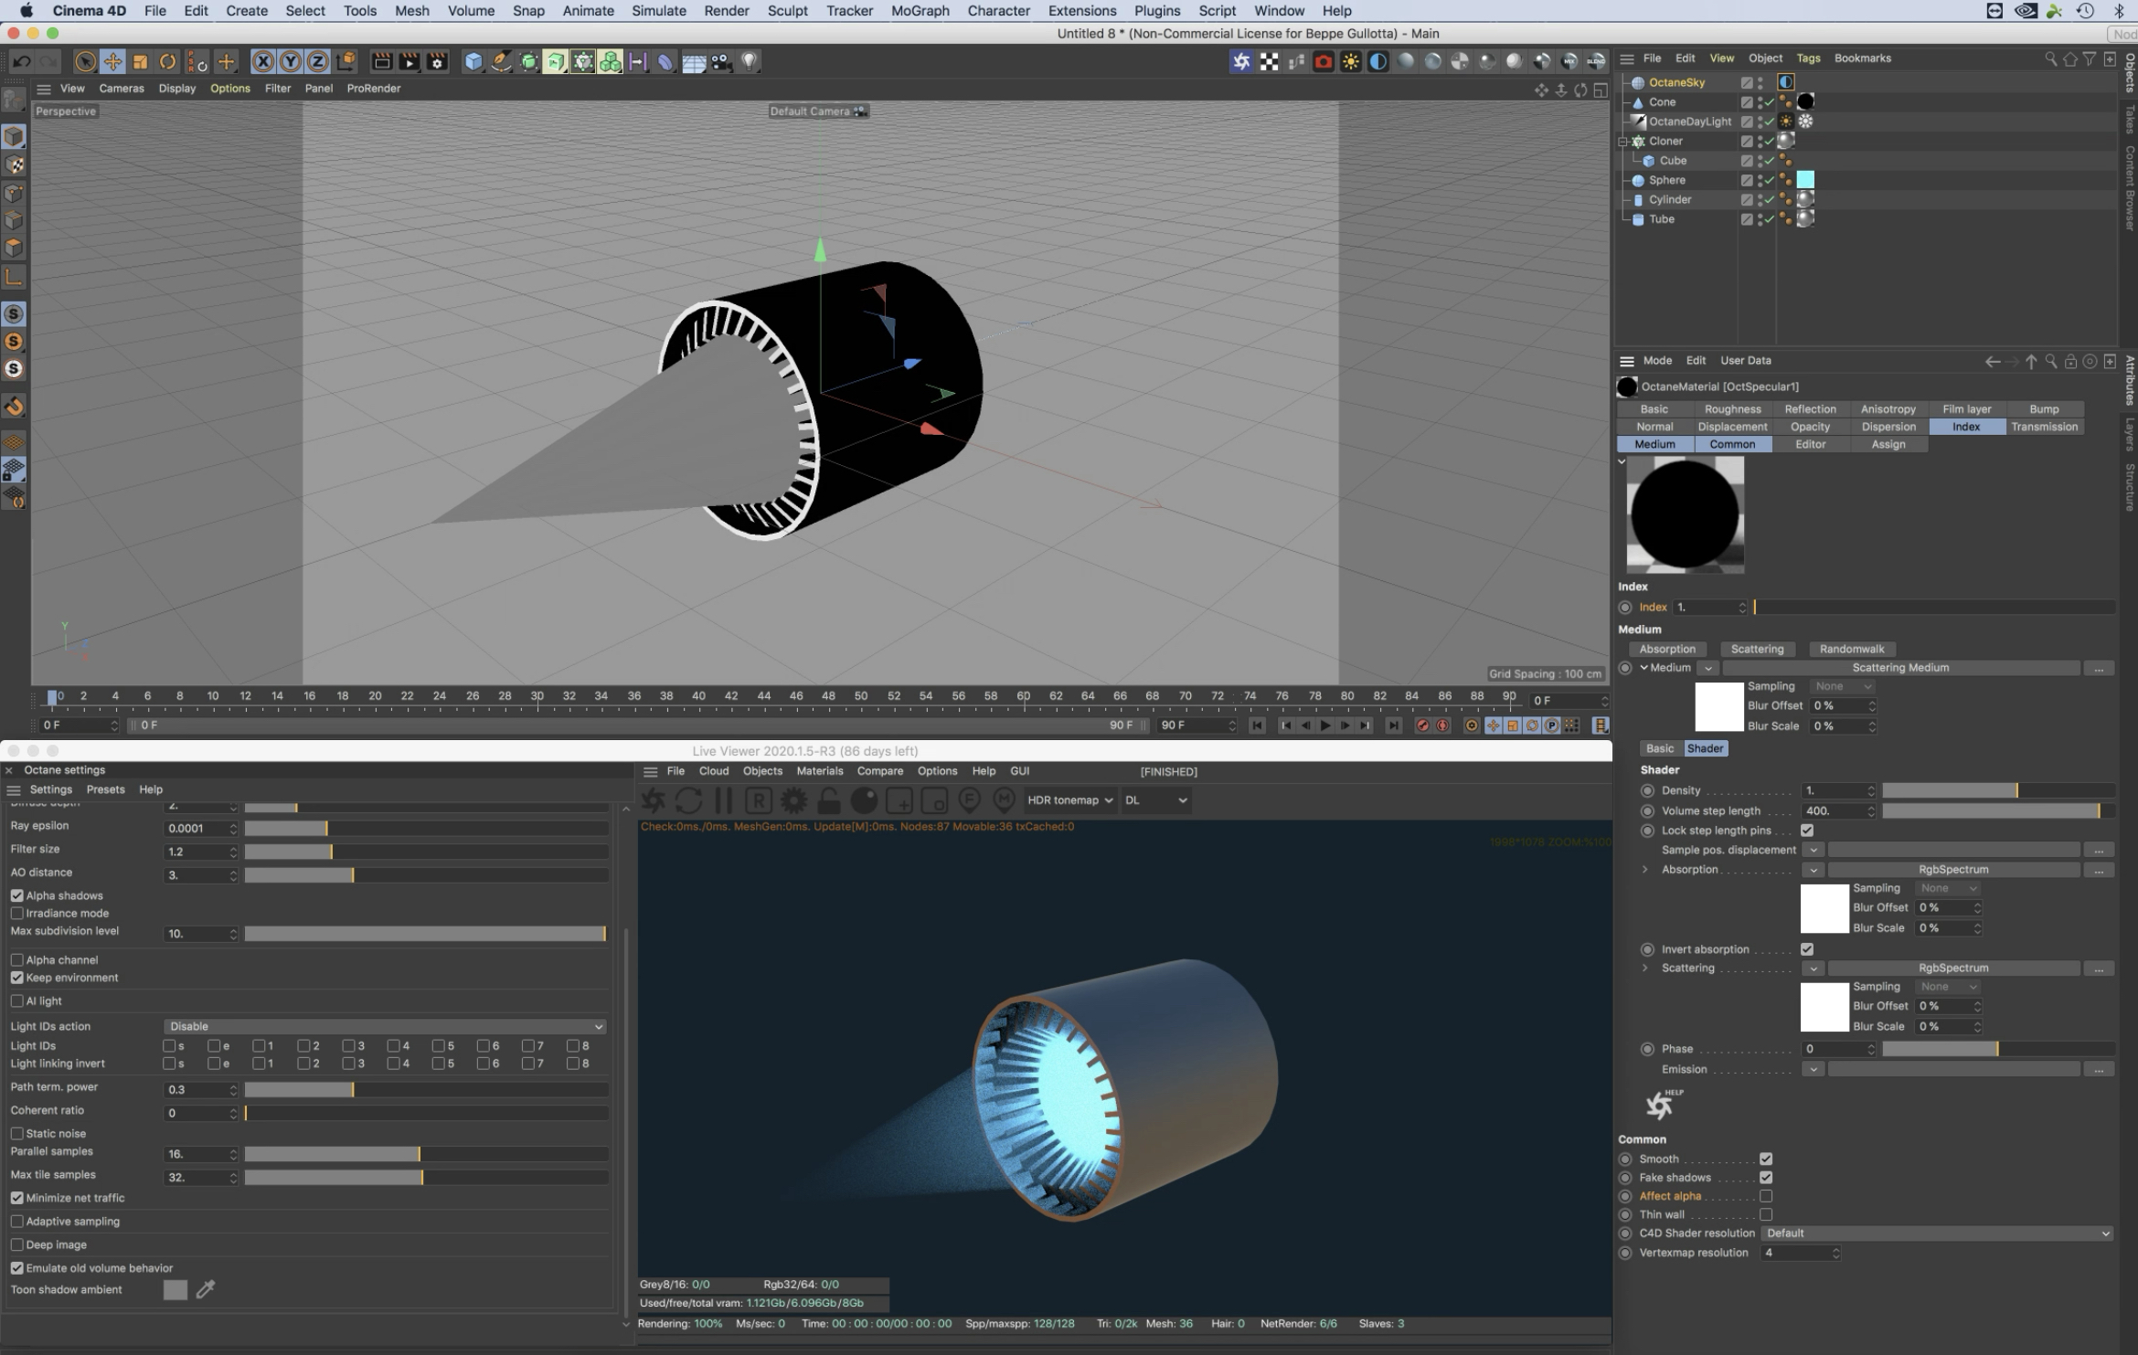Enable the Alpha channel checkbox
The height and width of the screenshot is (1355, 2138).
(x=17, y=960)
